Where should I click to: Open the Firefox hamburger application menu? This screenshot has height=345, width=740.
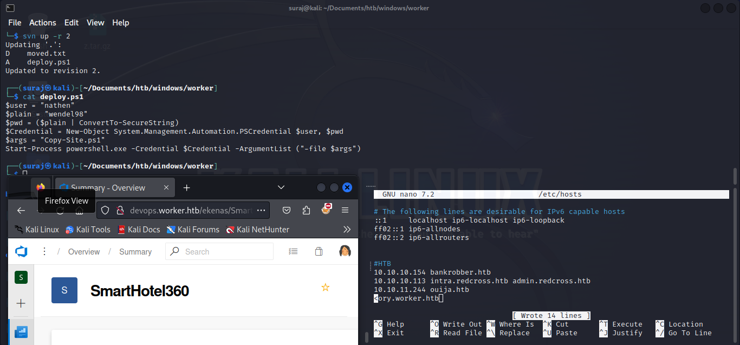[x=345, y=210]
